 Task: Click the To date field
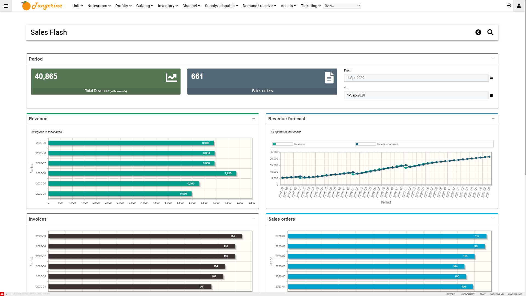pos(416,95)
